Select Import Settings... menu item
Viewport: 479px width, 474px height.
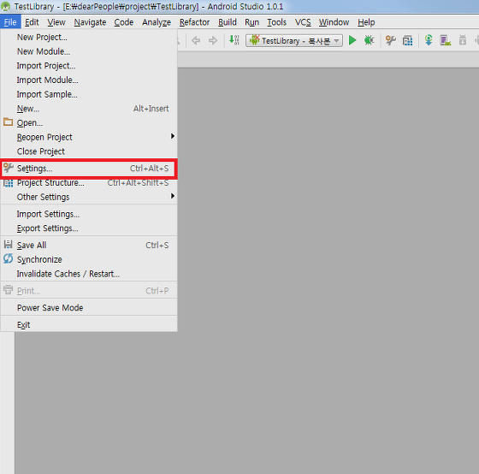[89, 214]
